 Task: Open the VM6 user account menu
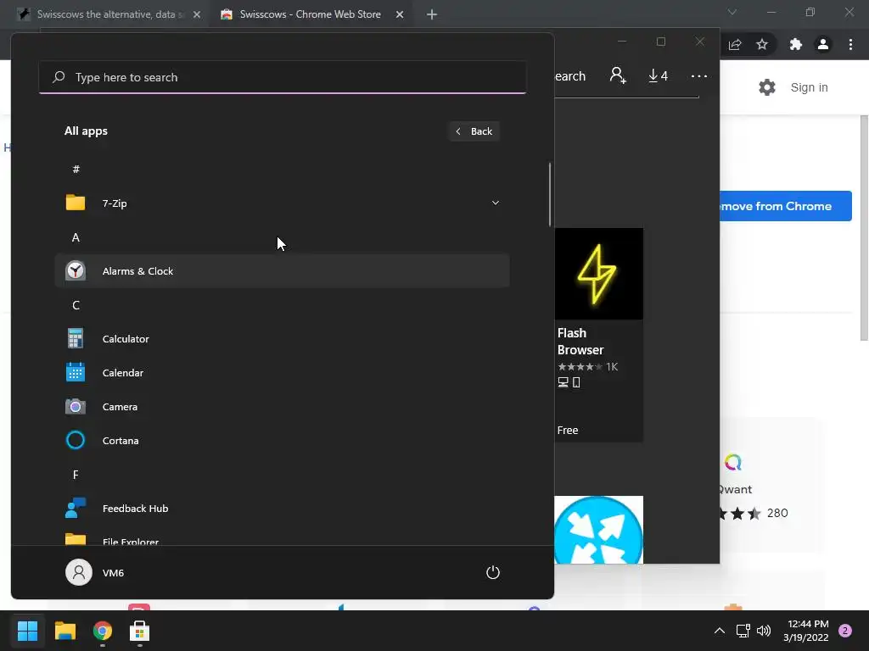(95, 572)
